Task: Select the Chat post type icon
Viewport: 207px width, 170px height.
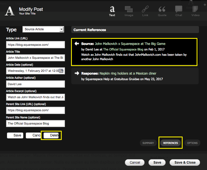Action: pyautogui.click(x=179, y=11)
